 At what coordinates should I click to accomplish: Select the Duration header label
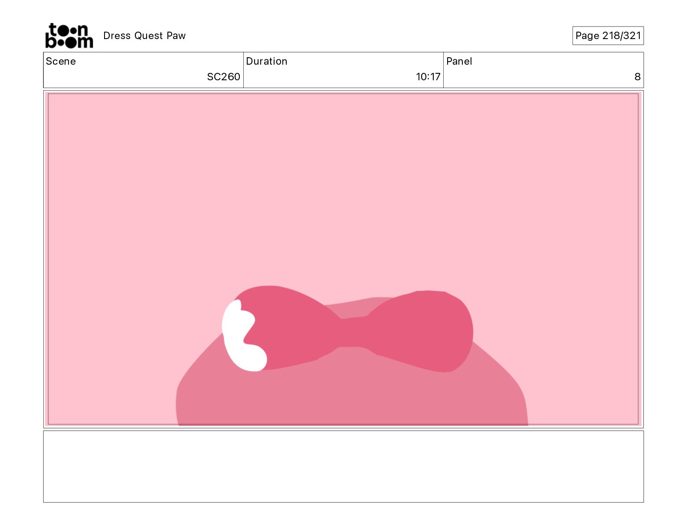click(x=266, y=61)
